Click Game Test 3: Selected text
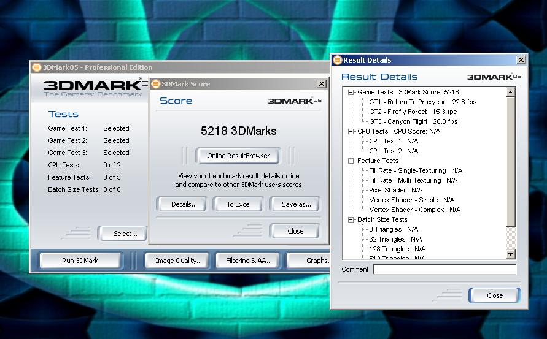The image size is (547, 339). point(88,153)
